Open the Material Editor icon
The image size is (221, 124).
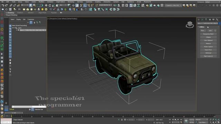143,6
